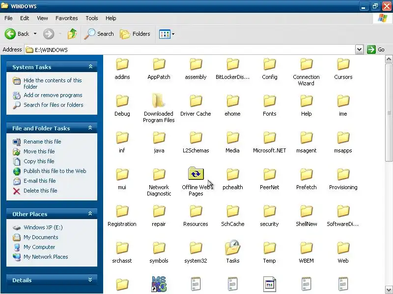Open the View menu
393x294 pixels.
click(x=42, y=18)
